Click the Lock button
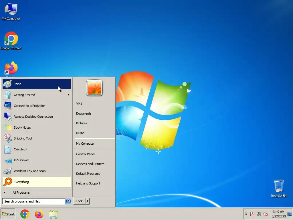293x220 pixels. point(80,201)
